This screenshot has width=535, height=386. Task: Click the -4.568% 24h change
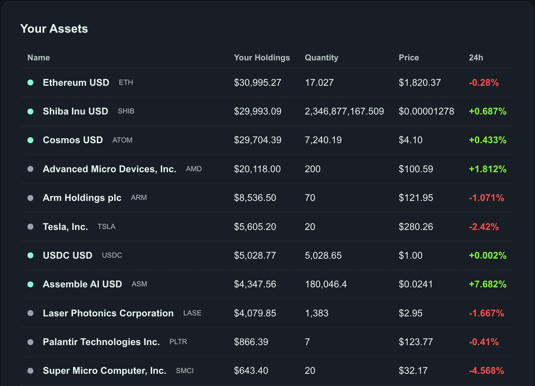click(486, 371)
